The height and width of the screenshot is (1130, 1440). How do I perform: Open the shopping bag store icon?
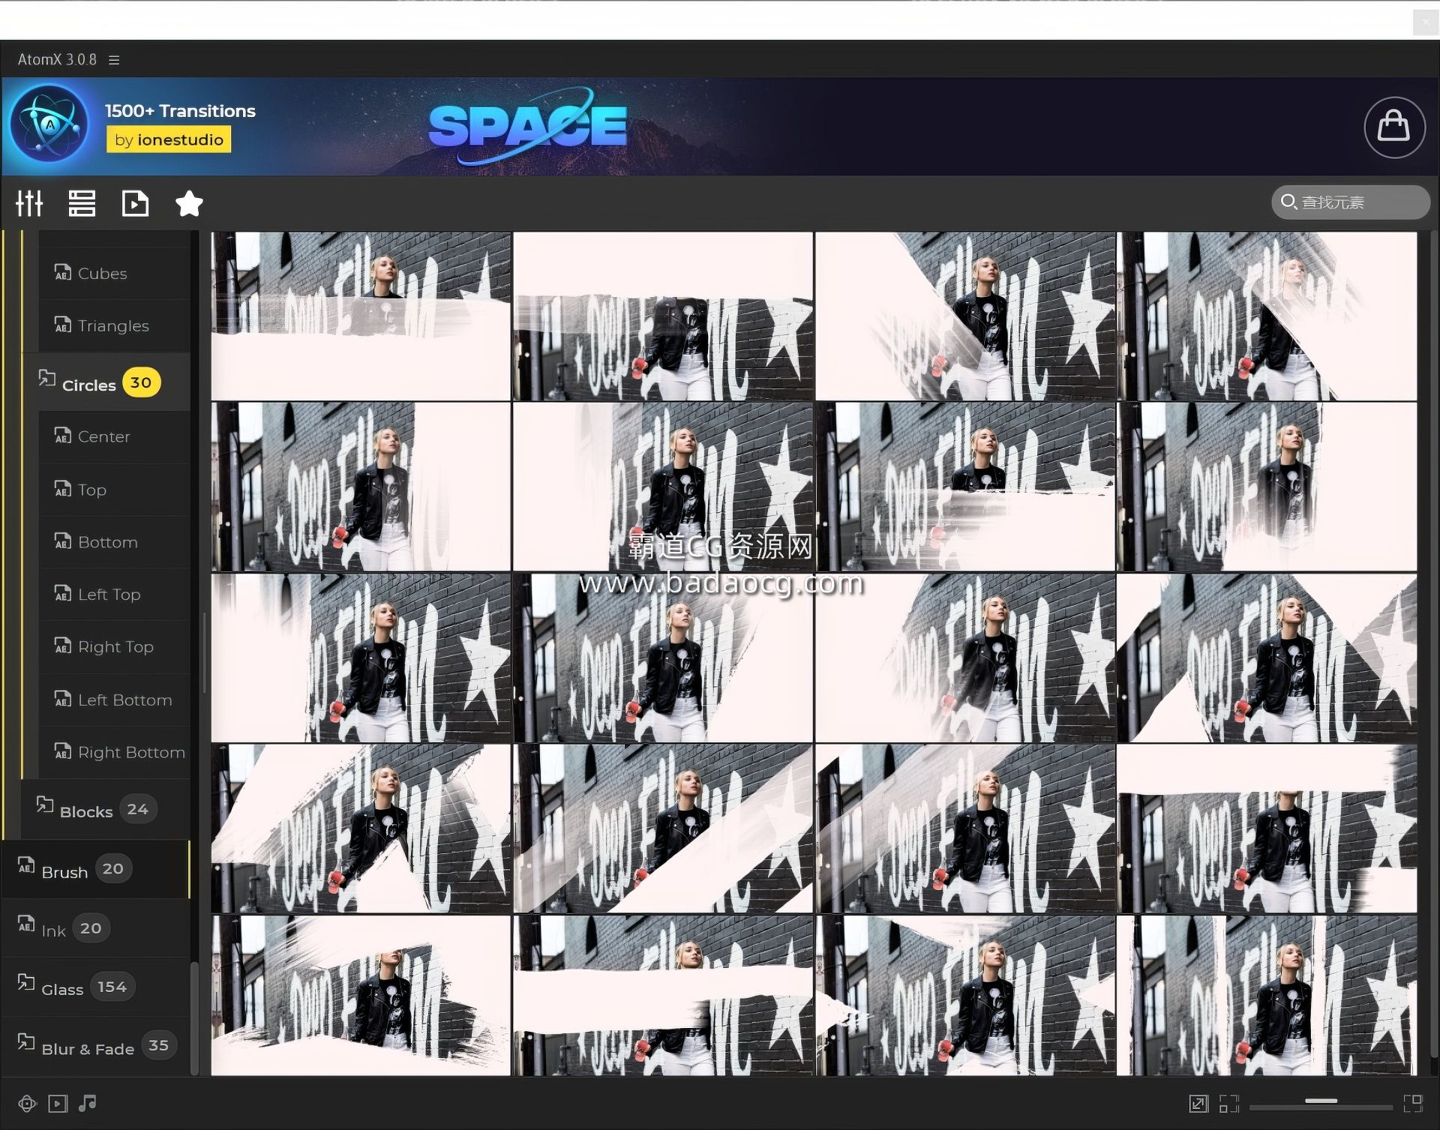point(1394,127)
